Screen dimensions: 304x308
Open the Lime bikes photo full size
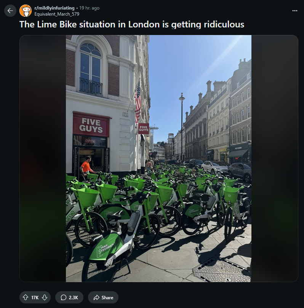pyautogui.click(x=158, y=158)
